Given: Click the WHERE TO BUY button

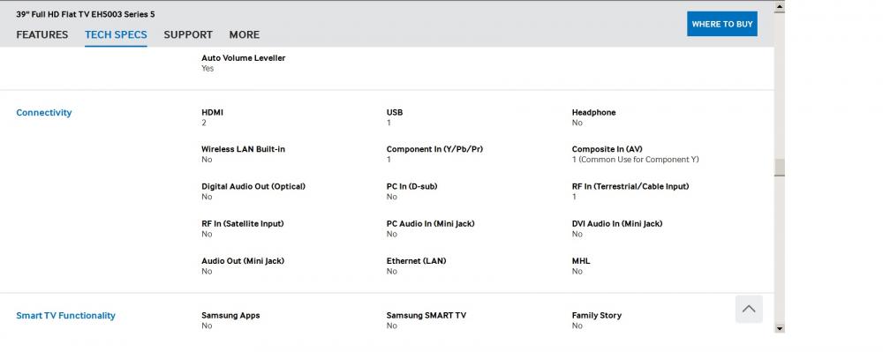Looking at the screenshot, I should pyautogui.click(x=722, y=24).
